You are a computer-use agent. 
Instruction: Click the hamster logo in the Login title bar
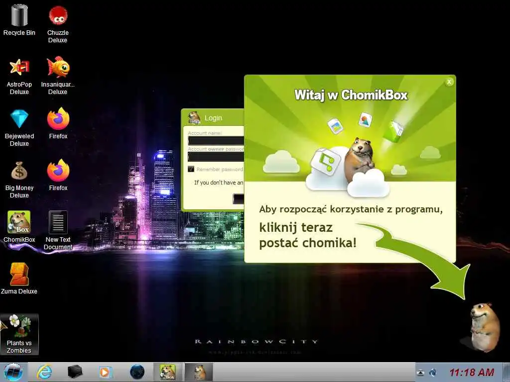tap(194, 117)
